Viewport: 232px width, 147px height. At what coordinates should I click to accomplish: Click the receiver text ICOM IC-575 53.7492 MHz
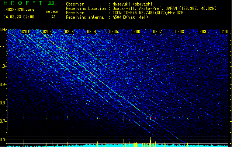148,13
